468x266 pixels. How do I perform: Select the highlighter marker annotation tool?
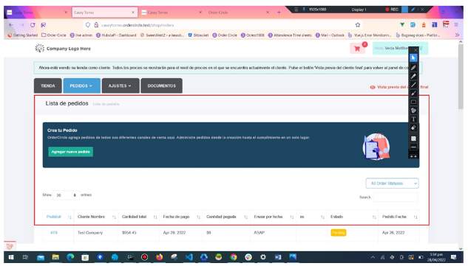413,77
